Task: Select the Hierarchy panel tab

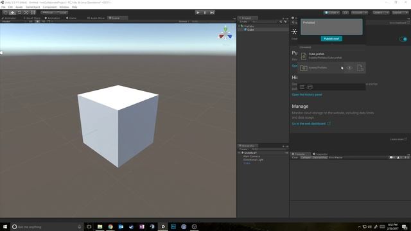Action: [x=248, y=146]
